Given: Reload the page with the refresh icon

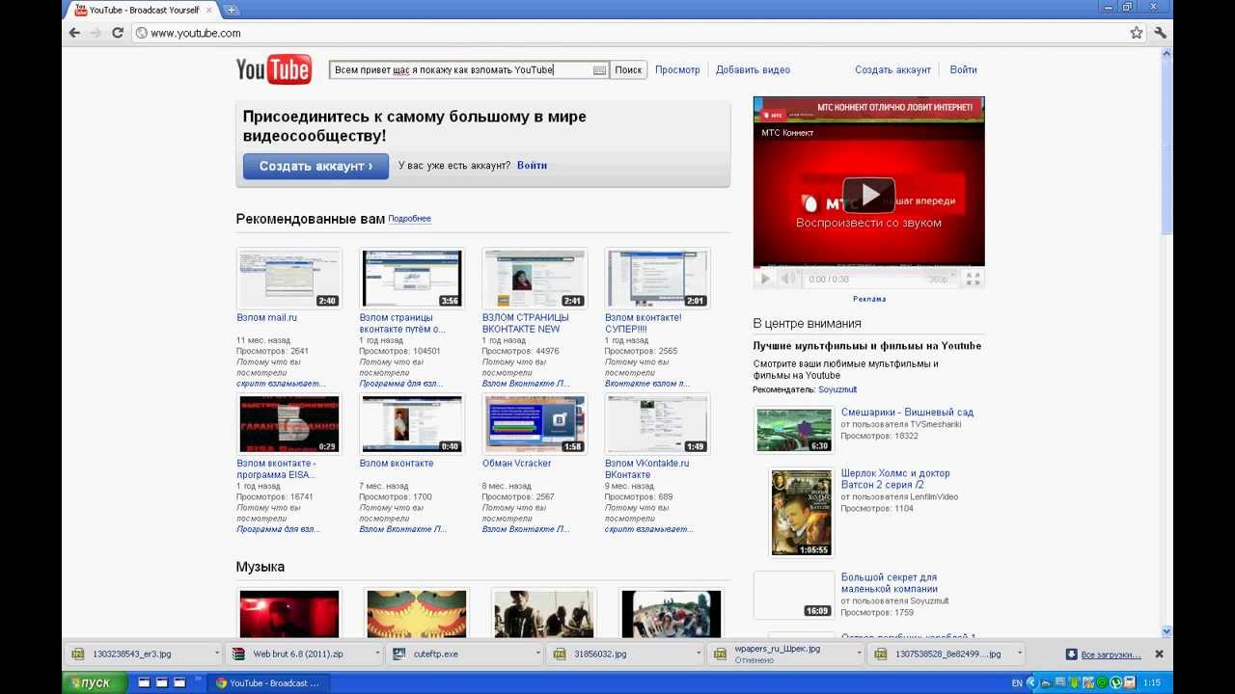Looking at the screenshot, I should pos(118,33).
